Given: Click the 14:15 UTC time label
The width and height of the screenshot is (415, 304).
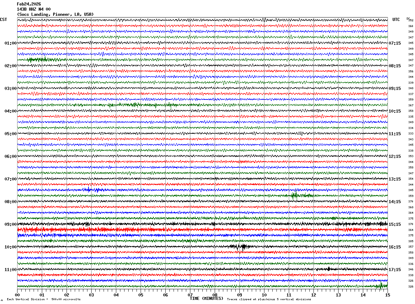Looking at the screenshot, I should point(395,202).
